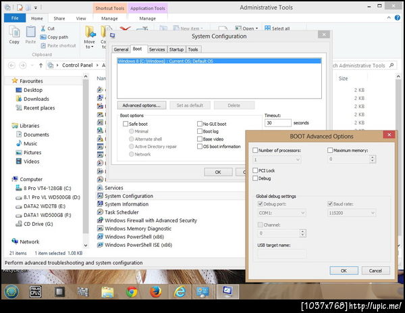Click the Delete boot entry button
Image resolution: width=405 pixels, height=313 pixels.
(x=234, y=105)
